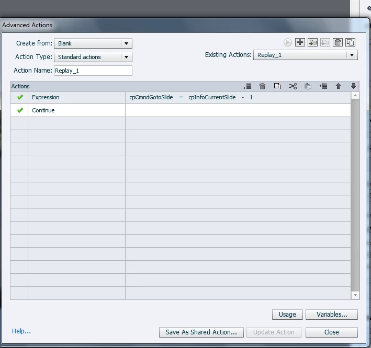Click Save As Shared Action...
The image size is (371, 348).
201,332
